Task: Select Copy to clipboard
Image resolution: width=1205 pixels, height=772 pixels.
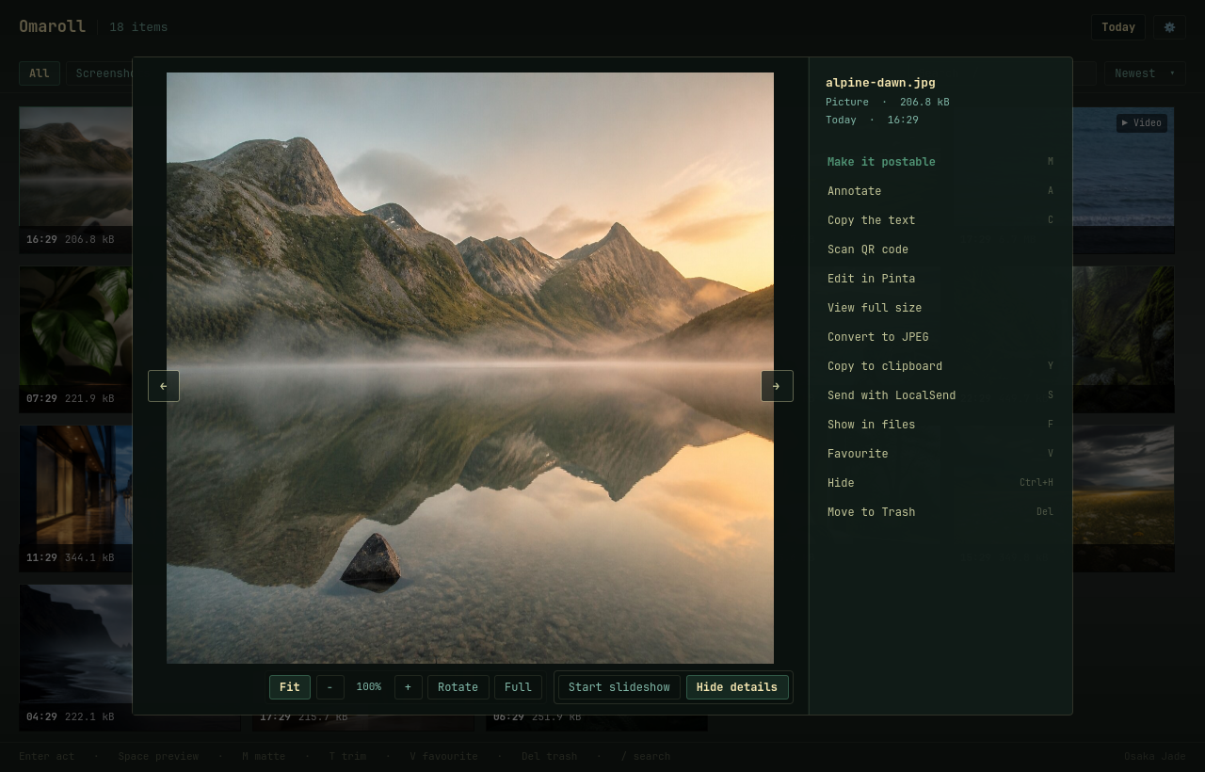Action: (x=940, y=366)
